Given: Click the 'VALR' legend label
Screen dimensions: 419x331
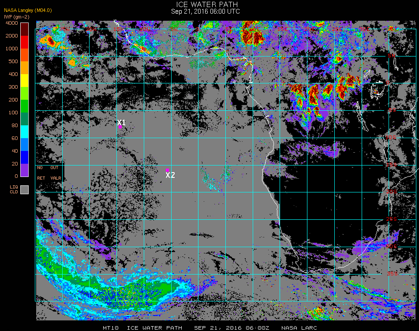Looking at the screenshot, I should coord(56,178).
